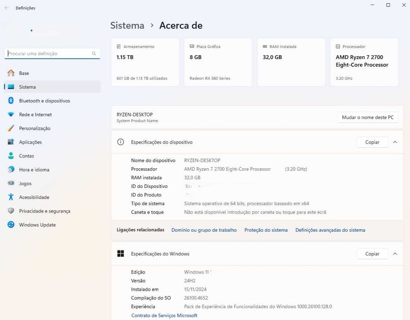
Task: Click the Personalização paintbrush icon
Action: click(11, 128)
